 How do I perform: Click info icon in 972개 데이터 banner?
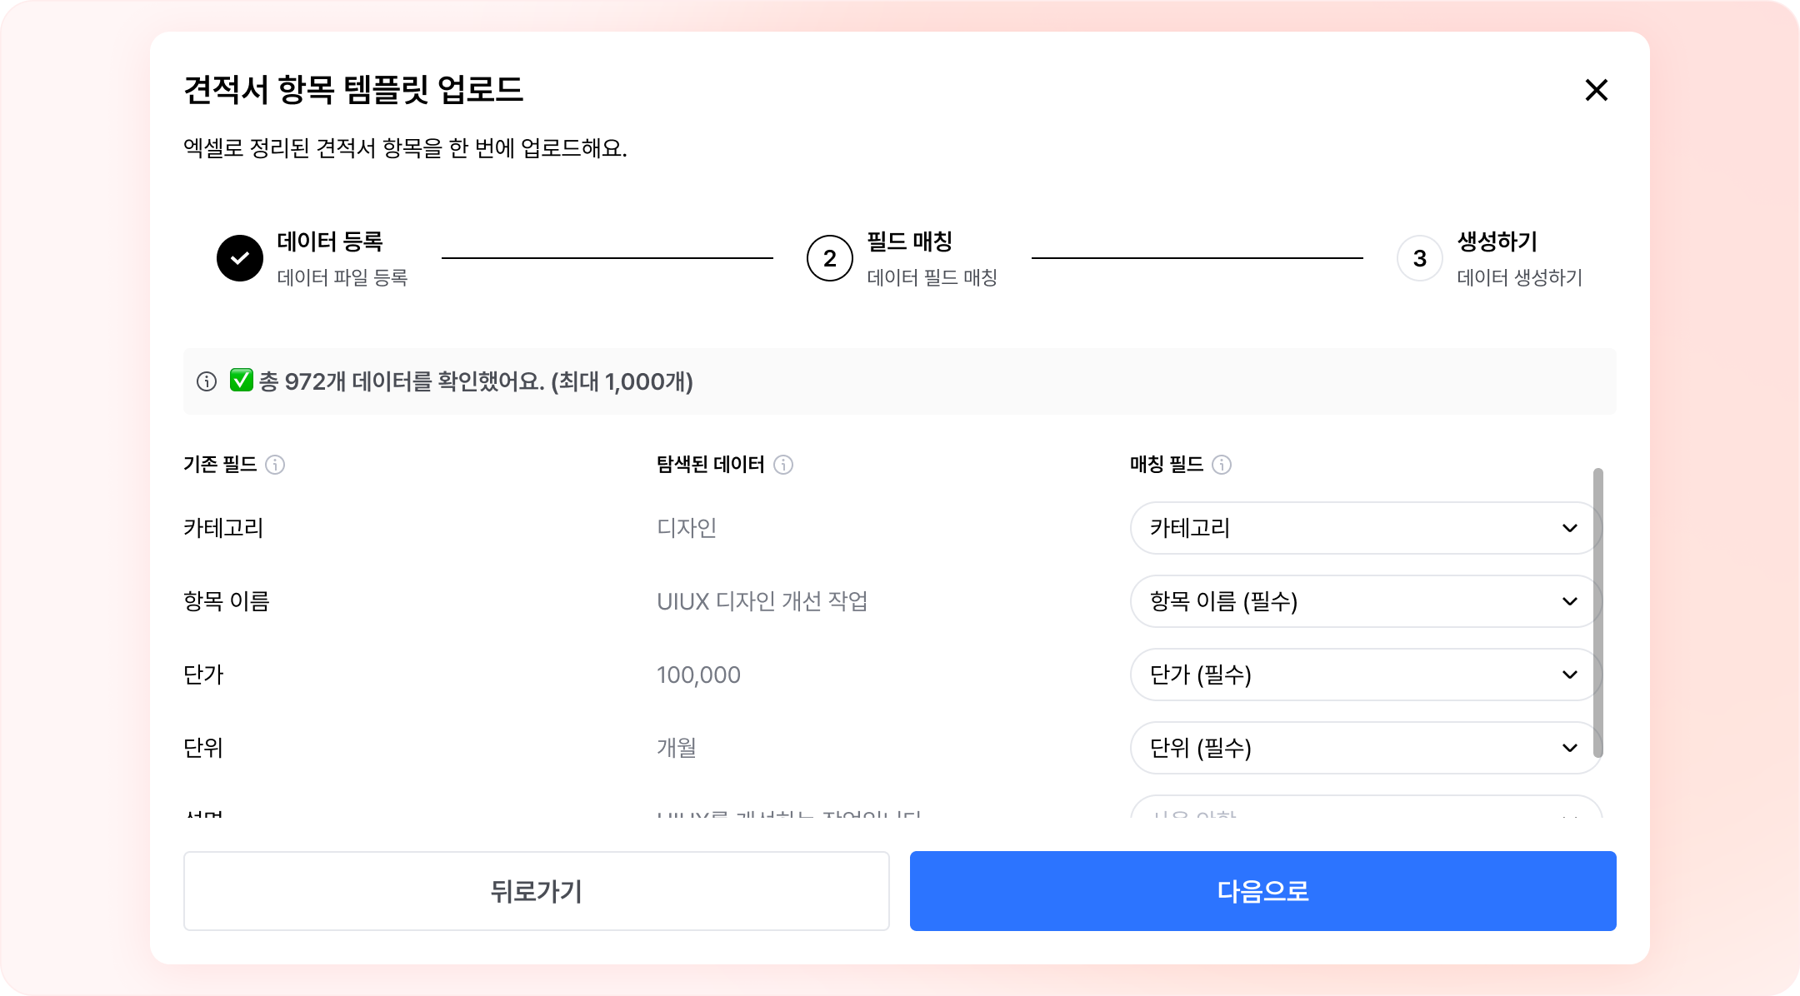[207, 381]
